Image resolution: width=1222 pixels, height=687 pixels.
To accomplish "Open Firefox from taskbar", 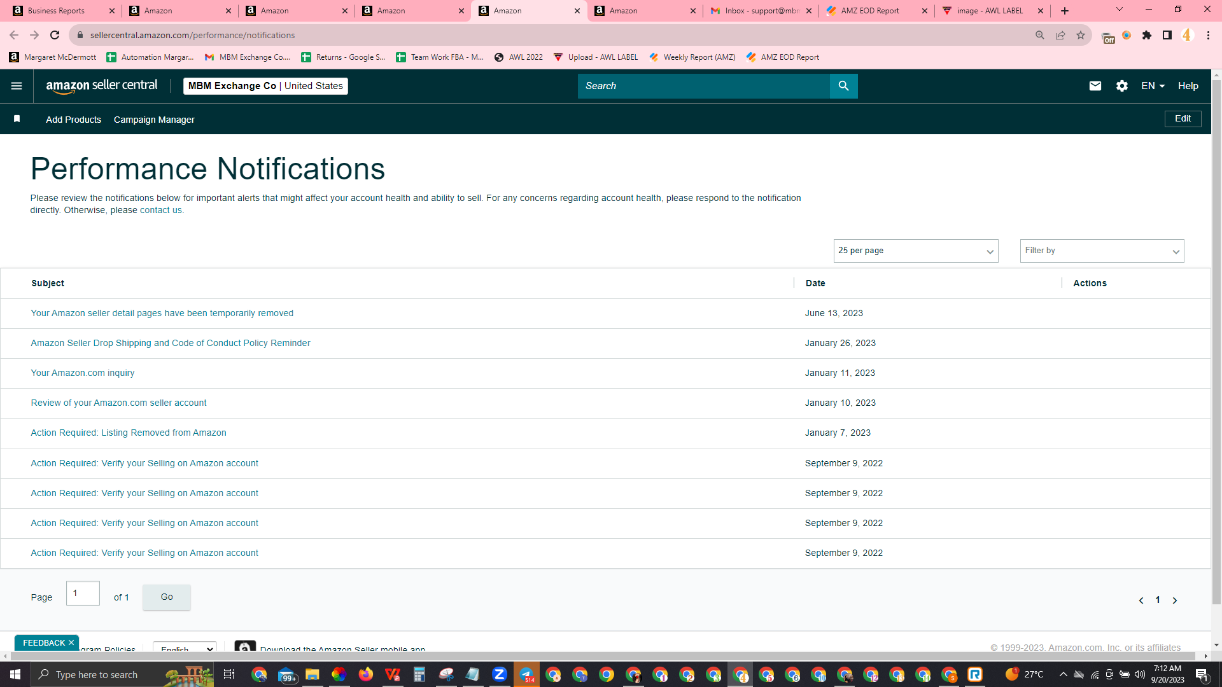I will point(365,674).
